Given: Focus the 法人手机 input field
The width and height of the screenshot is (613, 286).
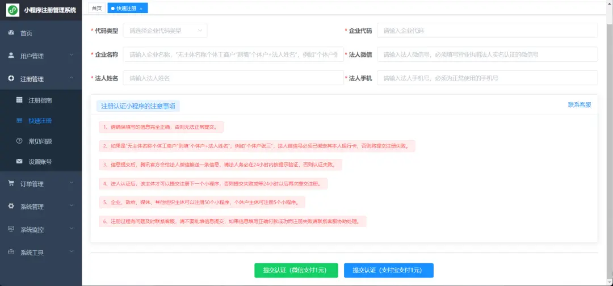Looking at the screenshot, I should click(487, 78).
